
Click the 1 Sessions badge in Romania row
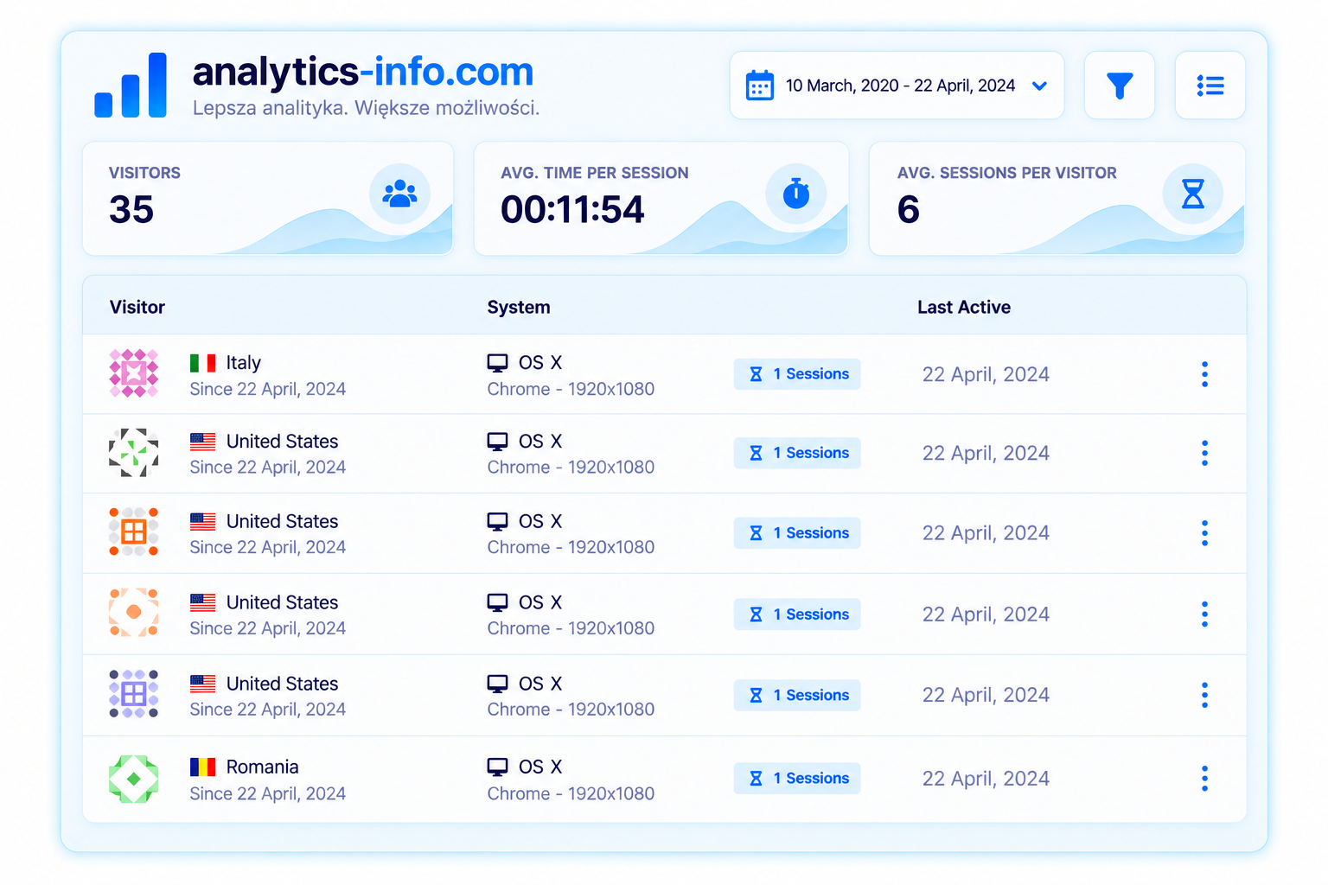(x=797, y=779)
